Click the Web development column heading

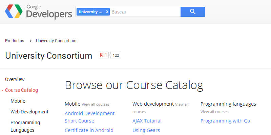point(153,104)
